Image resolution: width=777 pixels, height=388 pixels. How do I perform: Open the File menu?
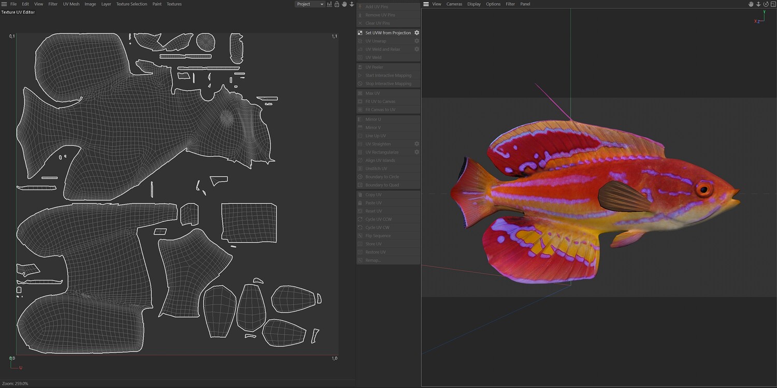(13, 4)
